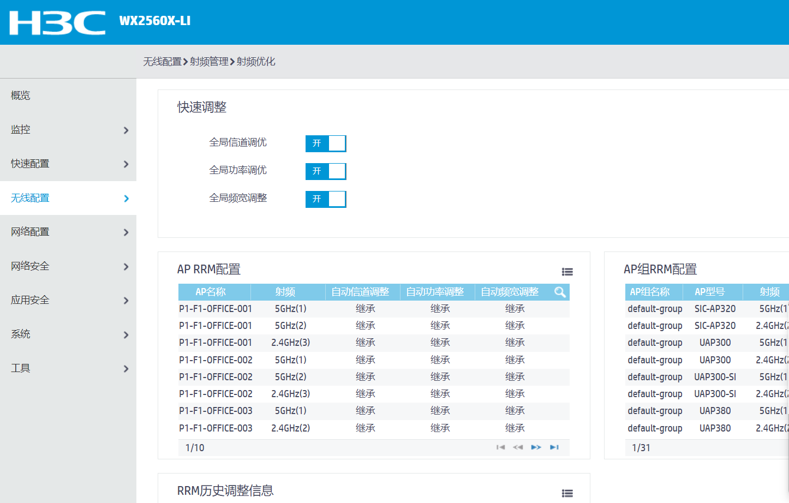Go to previous page of AP RRM table

coord(518,447)
